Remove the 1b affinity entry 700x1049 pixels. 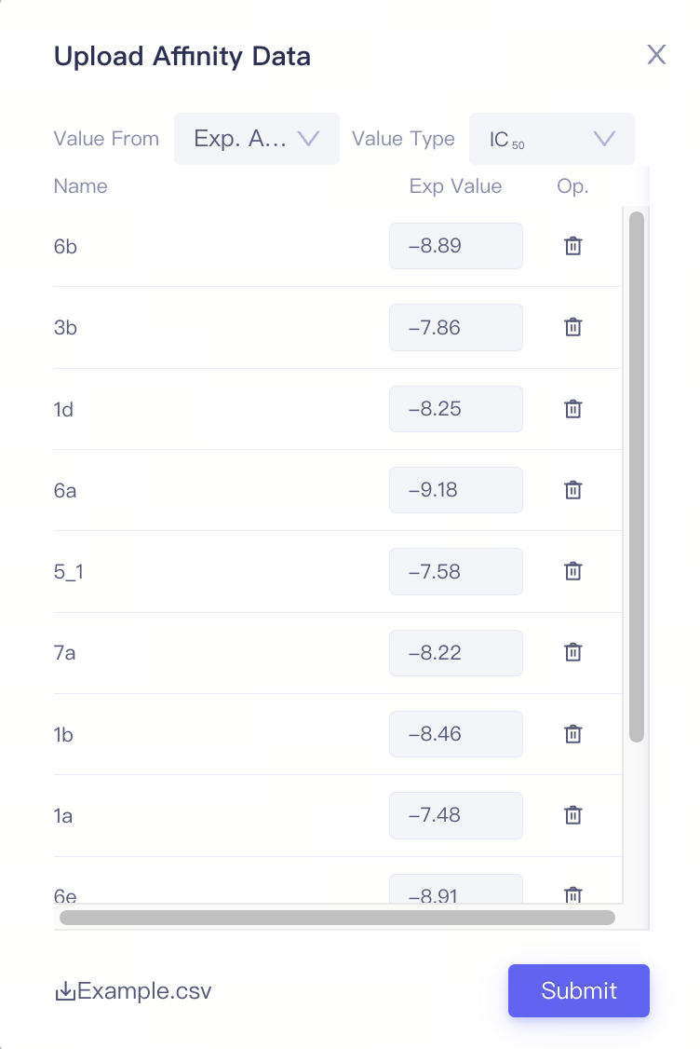tap(573, 734)
